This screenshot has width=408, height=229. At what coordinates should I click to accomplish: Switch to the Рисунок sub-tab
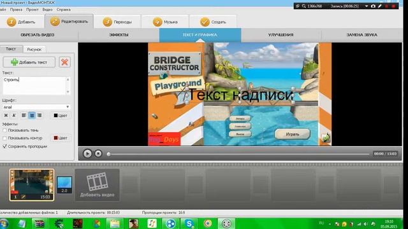pos(34,50)
